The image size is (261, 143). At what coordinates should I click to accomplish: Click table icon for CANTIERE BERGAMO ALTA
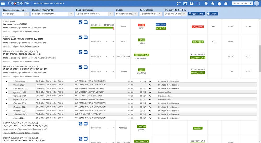(x=86, y=139)
